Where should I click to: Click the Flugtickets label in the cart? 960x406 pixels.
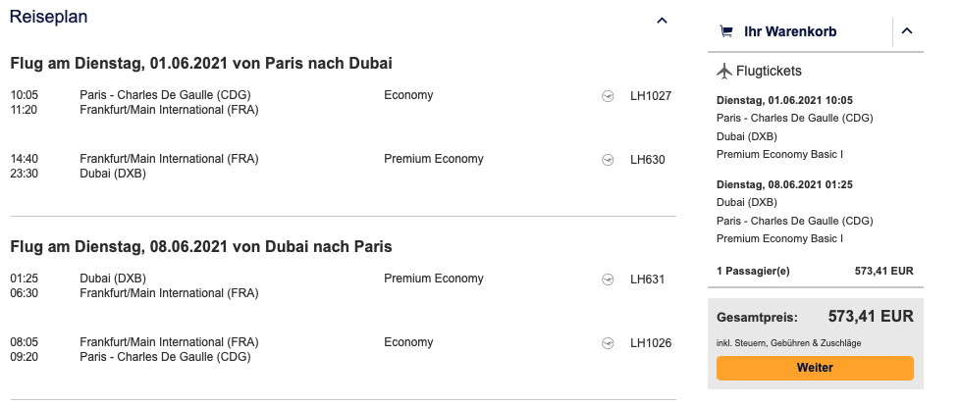click(769, 71)
